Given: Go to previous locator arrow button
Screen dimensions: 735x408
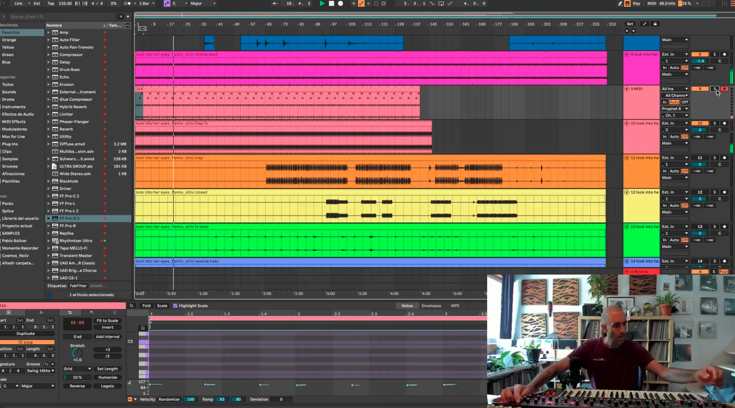Looking at the screenshot, I should (627, 31).
